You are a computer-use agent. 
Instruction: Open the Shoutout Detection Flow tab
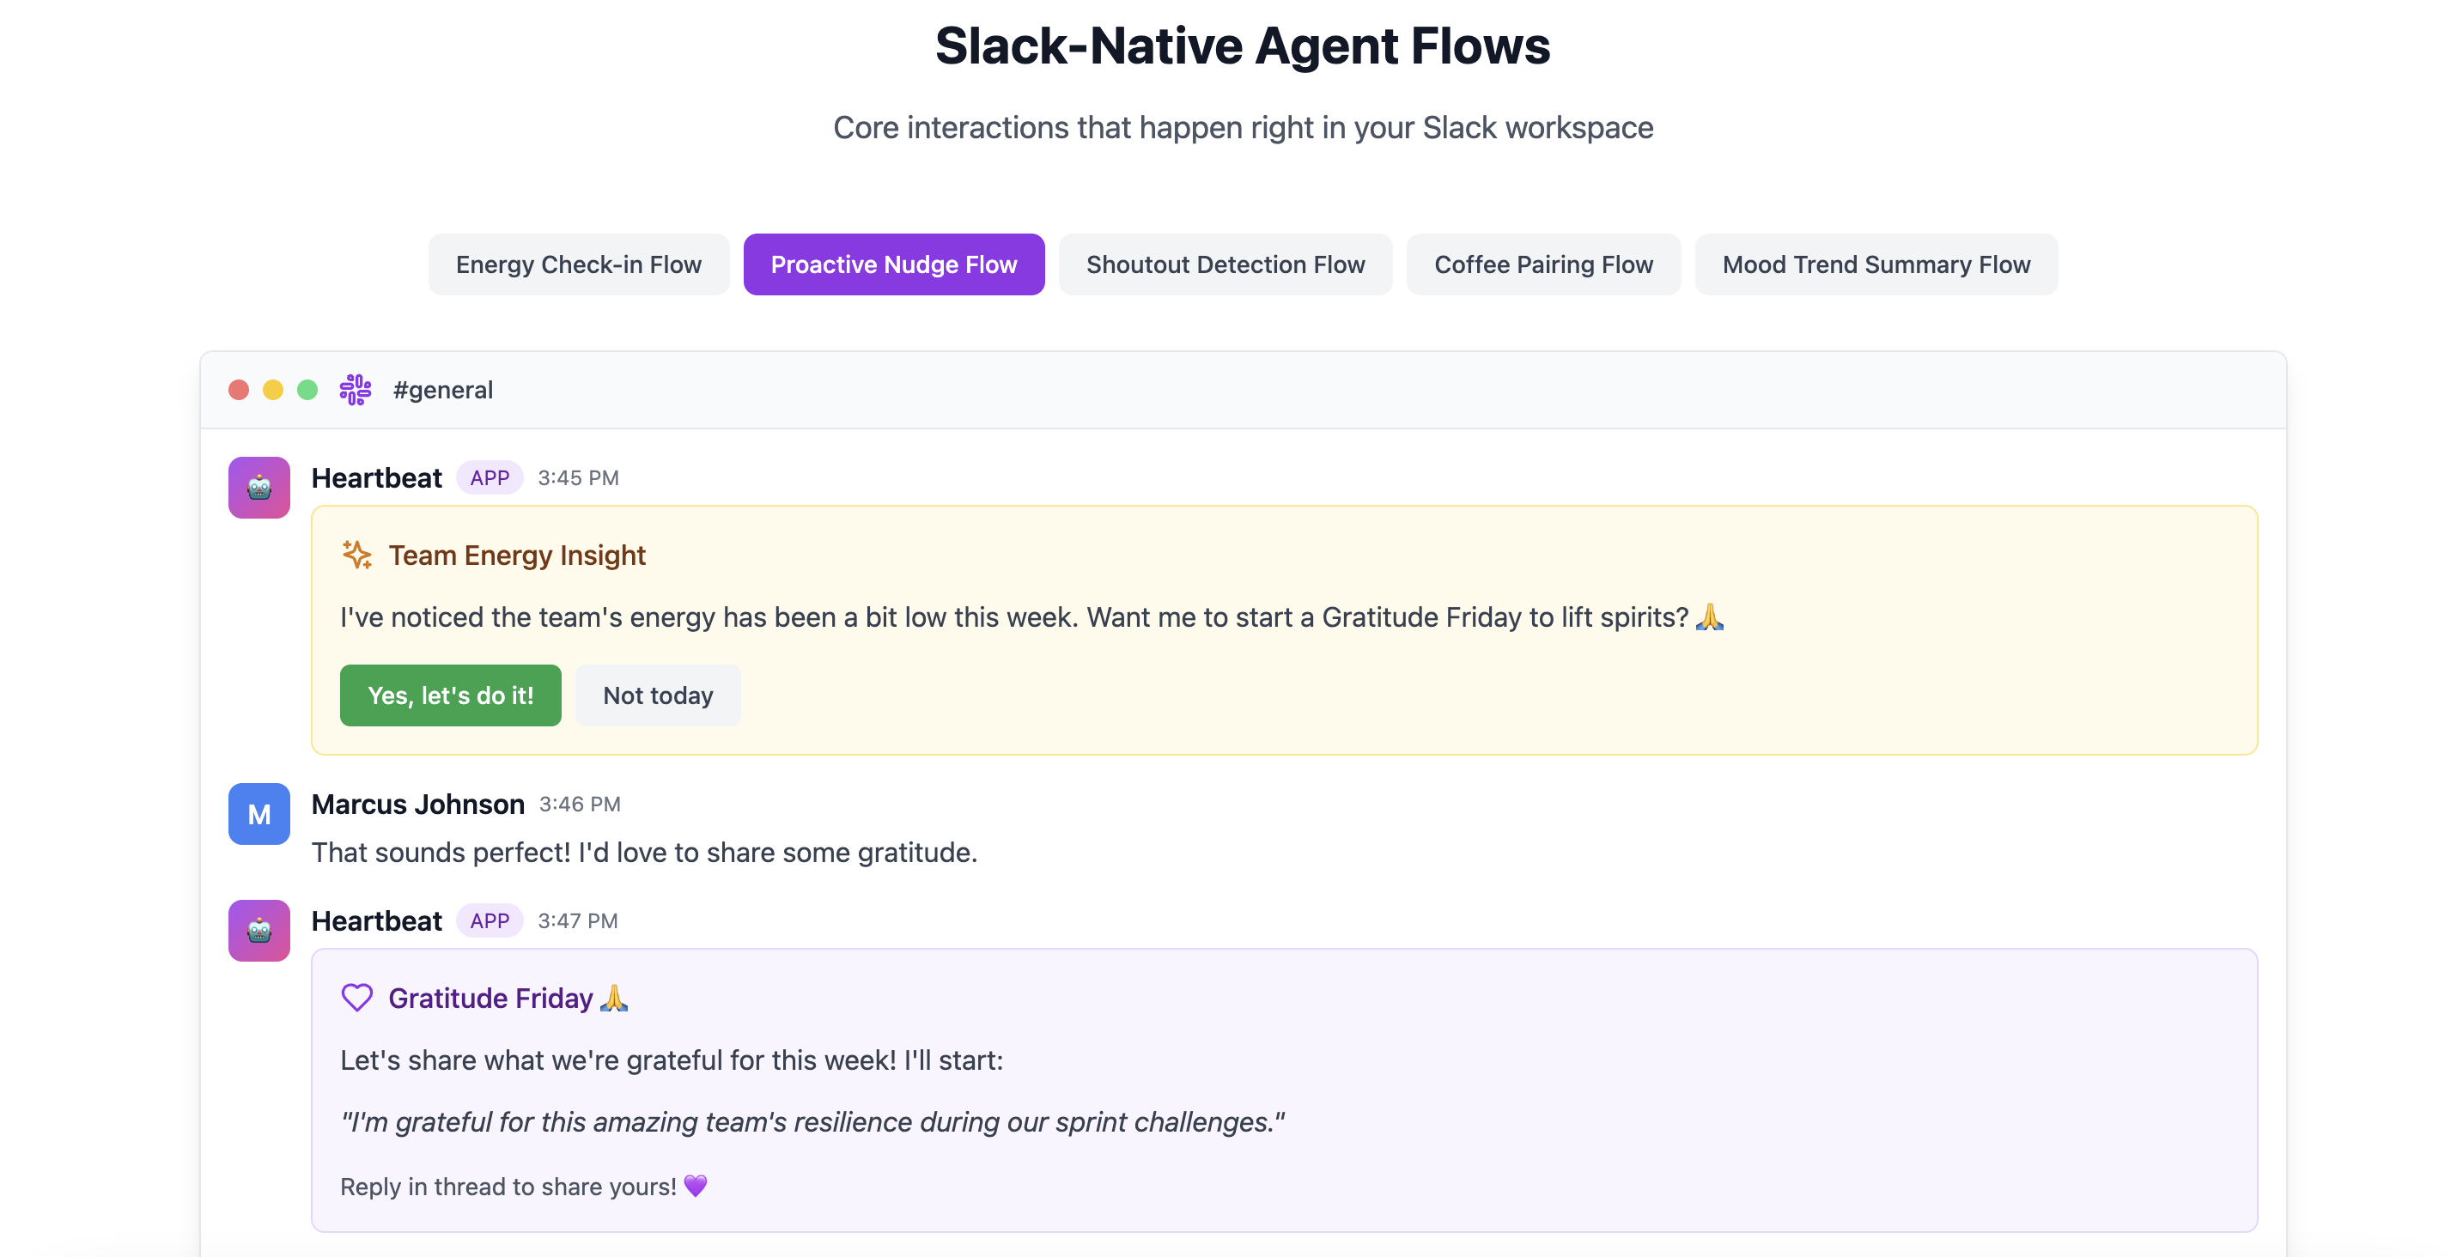(1225, 264)
